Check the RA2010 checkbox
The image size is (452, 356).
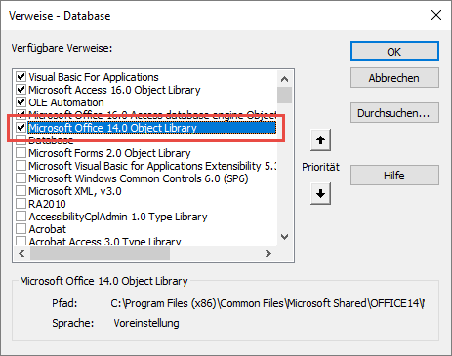click(x=21, y=204)
